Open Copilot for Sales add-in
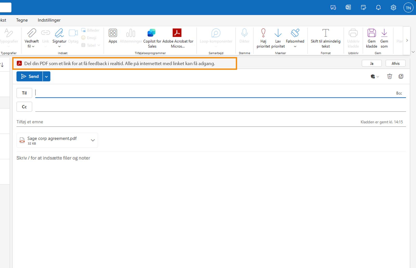 coord(152,38)
